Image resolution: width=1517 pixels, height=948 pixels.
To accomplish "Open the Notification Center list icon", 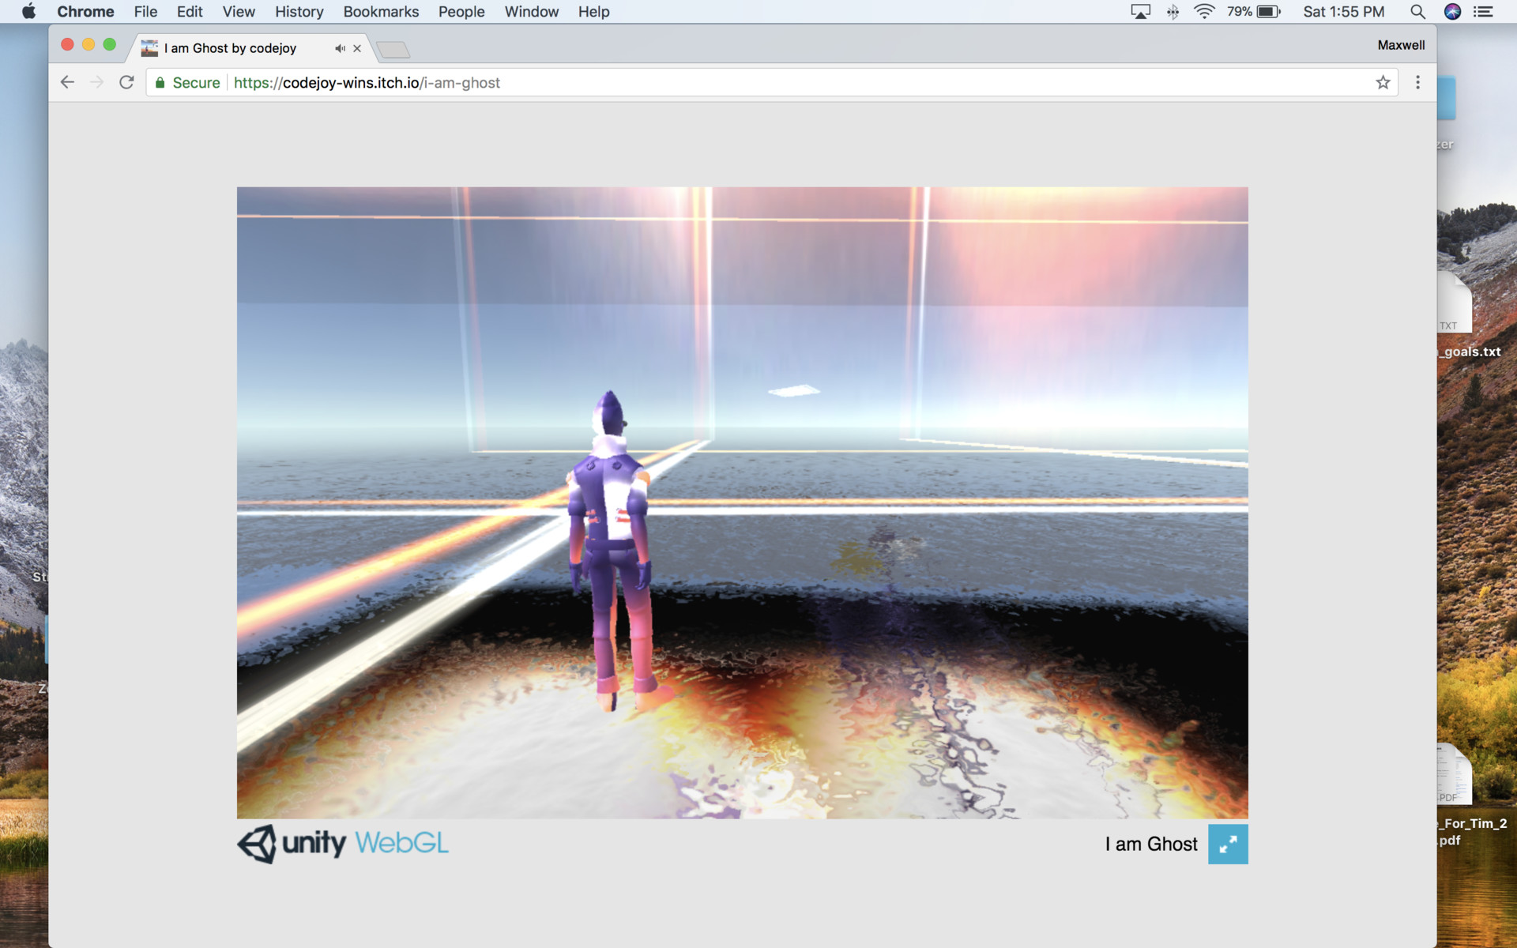I will pyautogui.click(x=1483, y=12).
